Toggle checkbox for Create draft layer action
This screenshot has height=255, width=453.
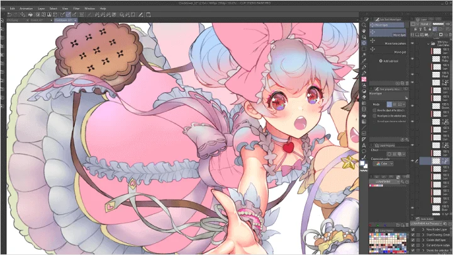click(x=413, y=240)
